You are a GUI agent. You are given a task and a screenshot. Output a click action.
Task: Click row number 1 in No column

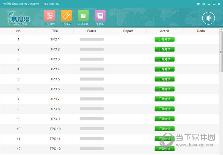19,39
